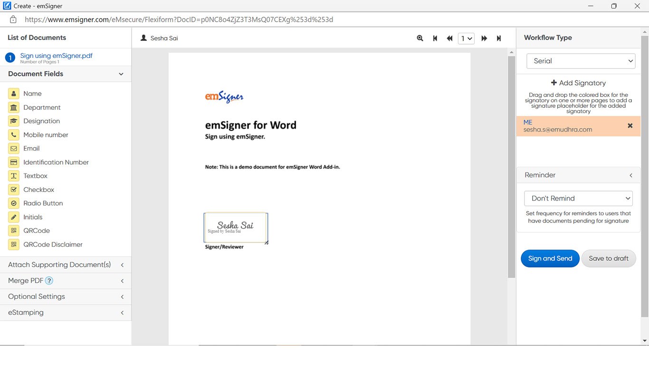The image size is (649, 365).
Task: Select the Radio Button field label
Action: pyautogui.click(x=43, y=203)
